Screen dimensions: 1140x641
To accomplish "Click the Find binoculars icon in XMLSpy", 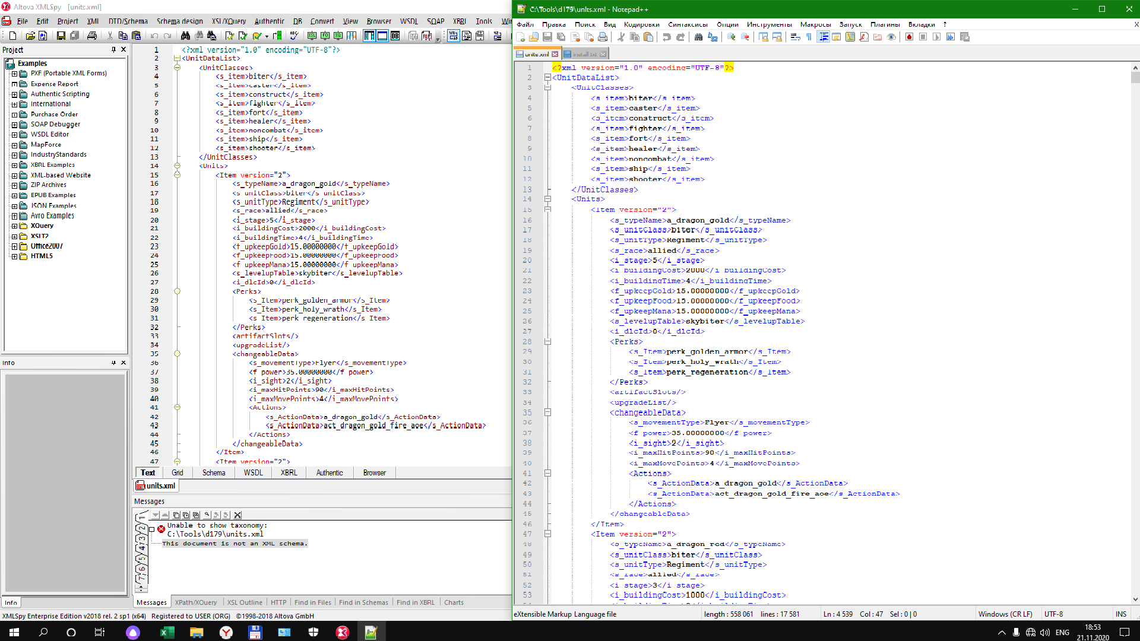I will (x=185, y=36).
